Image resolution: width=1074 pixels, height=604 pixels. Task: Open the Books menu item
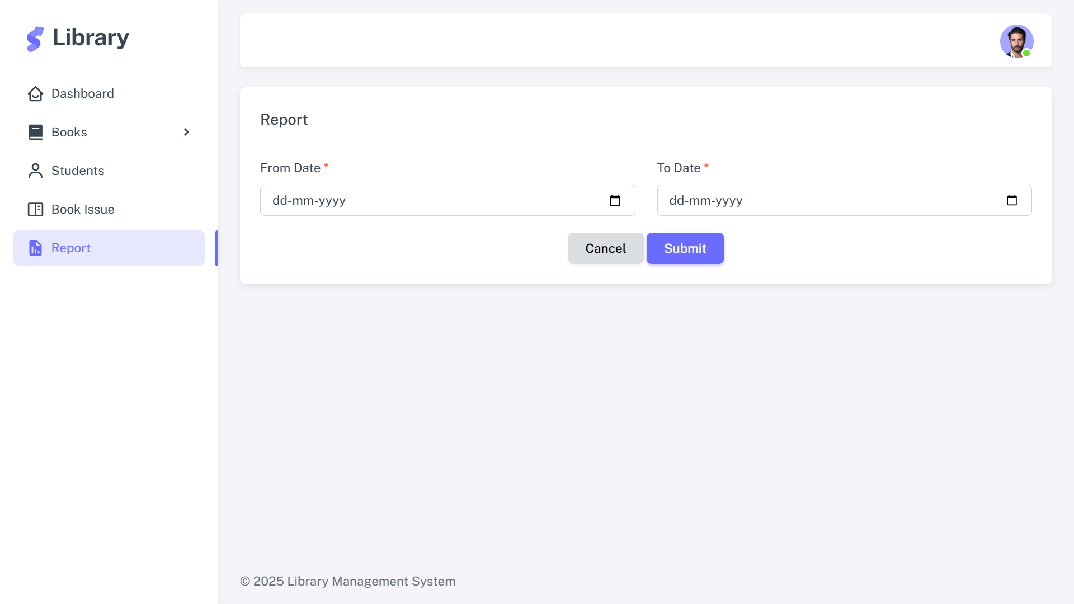coord(109,132)
